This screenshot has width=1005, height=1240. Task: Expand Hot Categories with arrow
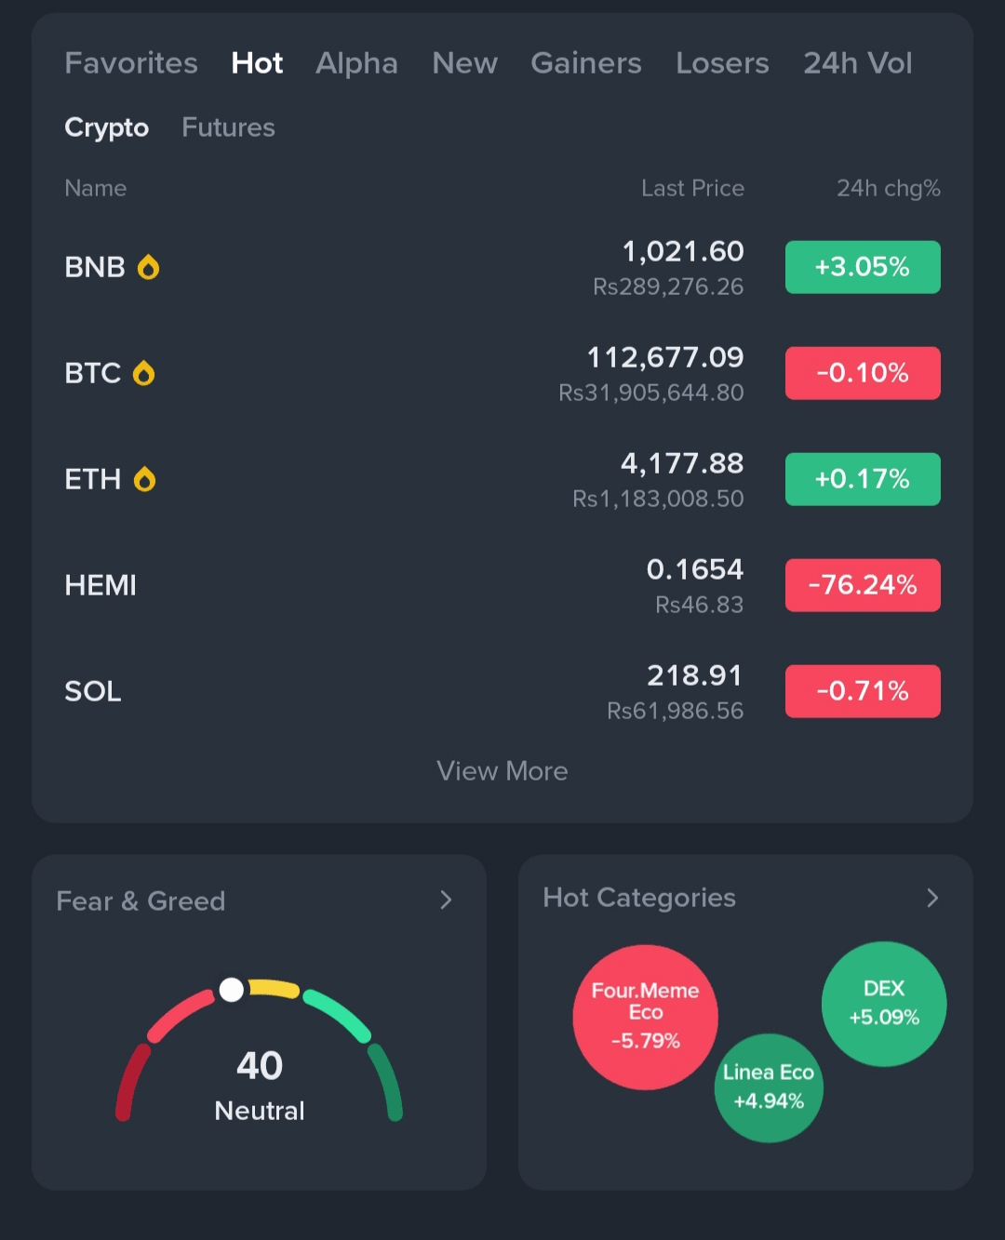(x=932, y=898)
